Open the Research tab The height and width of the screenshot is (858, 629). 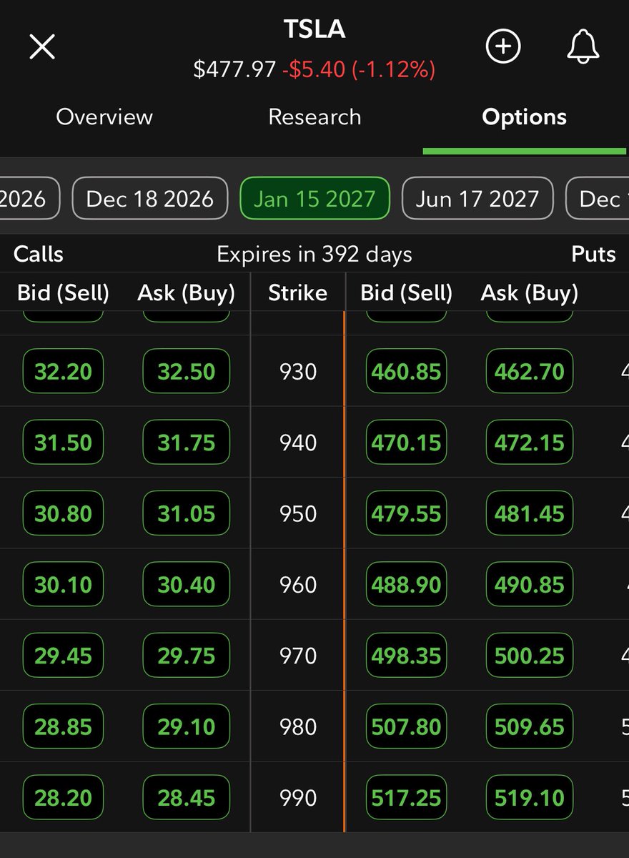pyautogui.click(x=314, y=117)
